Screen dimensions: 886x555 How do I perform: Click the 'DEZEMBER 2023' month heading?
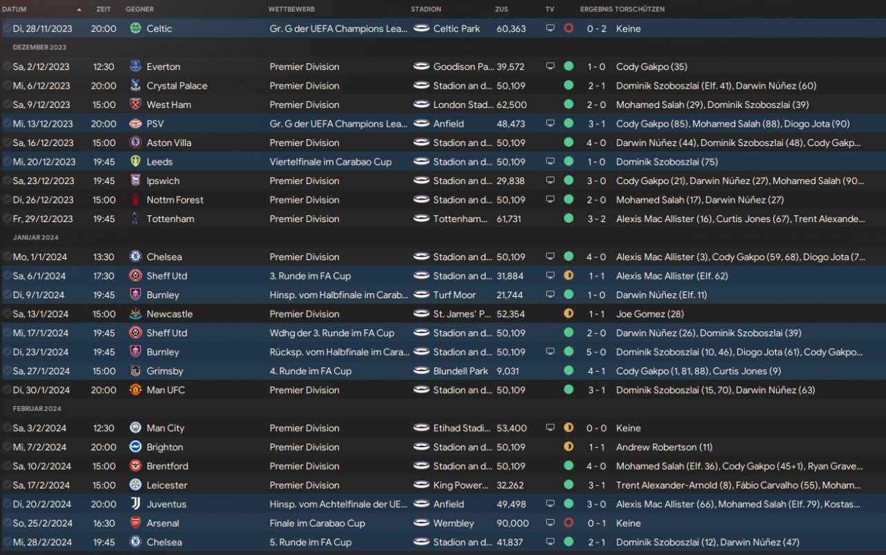click(x=39, y=48)
